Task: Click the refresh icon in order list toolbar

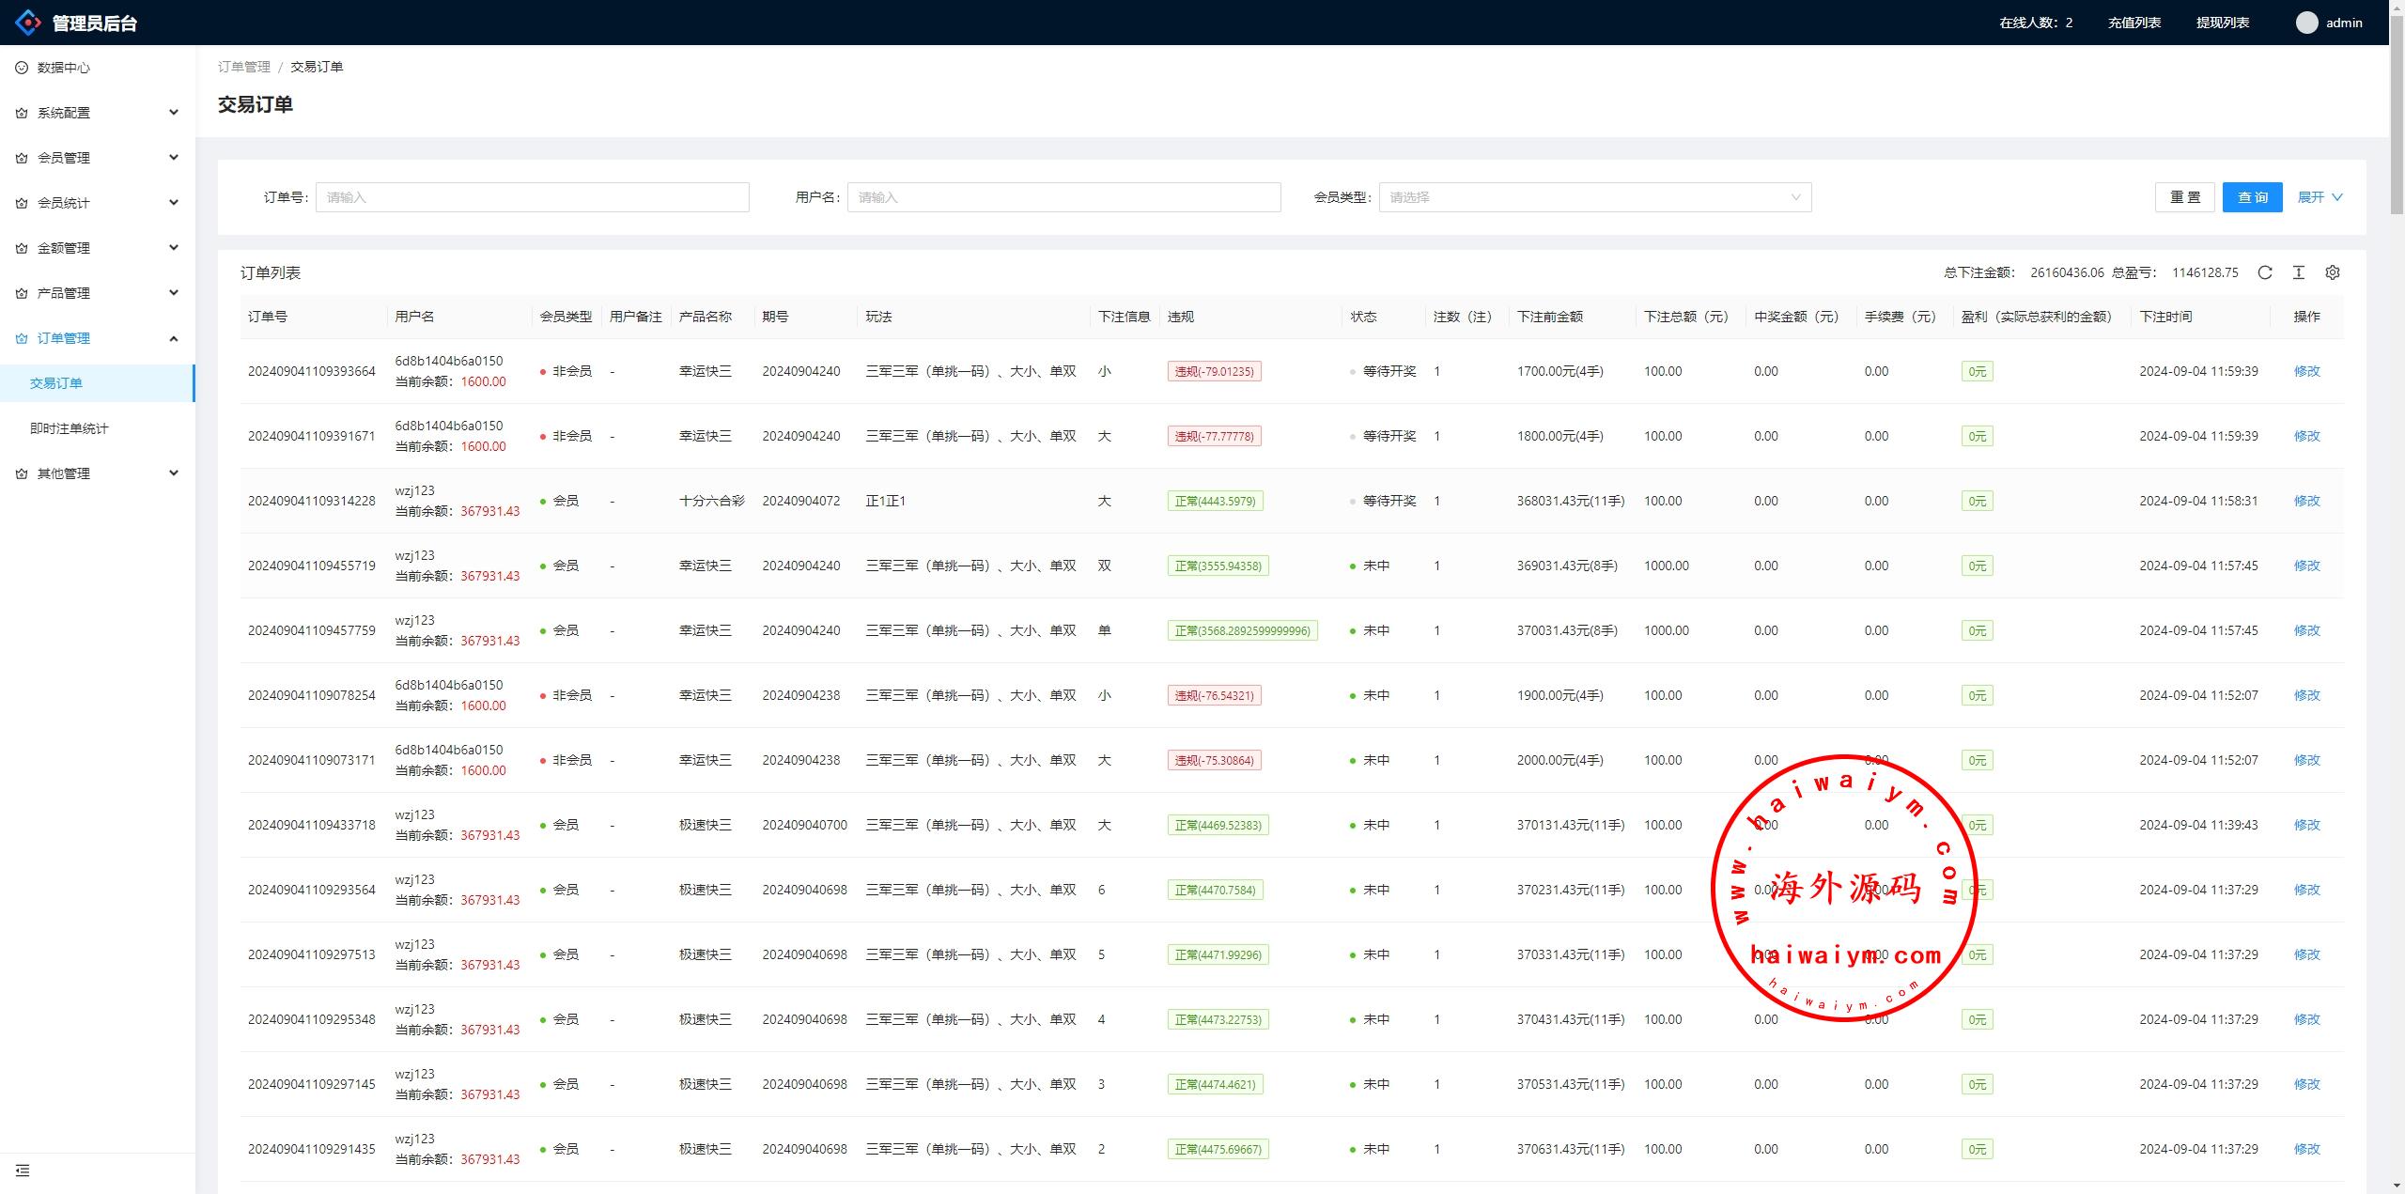Action: pos(2265,272)
